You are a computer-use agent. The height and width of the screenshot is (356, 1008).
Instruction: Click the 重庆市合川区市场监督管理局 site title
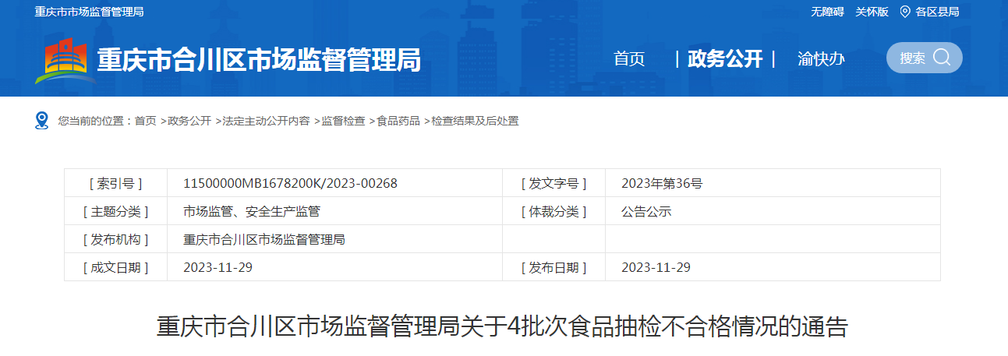[258, 60]
